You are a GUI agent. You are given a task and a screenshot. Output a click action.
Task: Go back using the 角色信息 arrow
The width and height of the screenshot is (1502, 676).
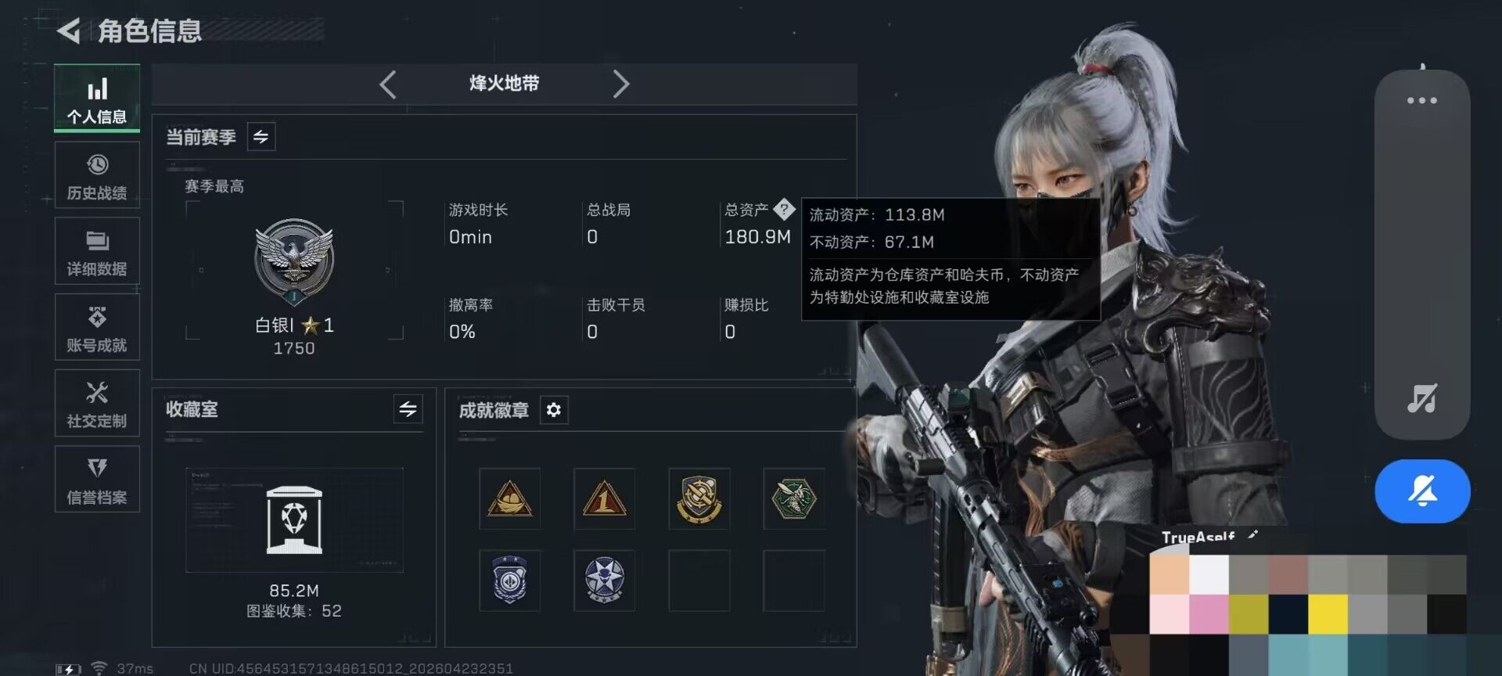(x=69, y=31)
